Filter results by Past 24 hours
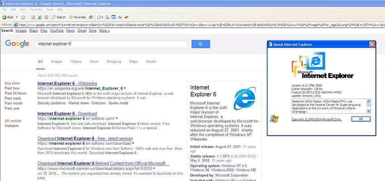The image size is (385, 181). (x=15, y=93)
